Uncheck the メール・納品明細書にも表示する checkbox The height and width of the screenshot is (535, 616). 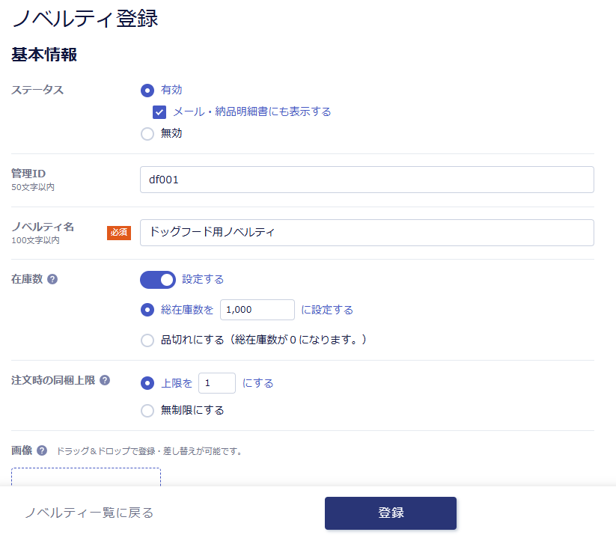click(159, 112)
